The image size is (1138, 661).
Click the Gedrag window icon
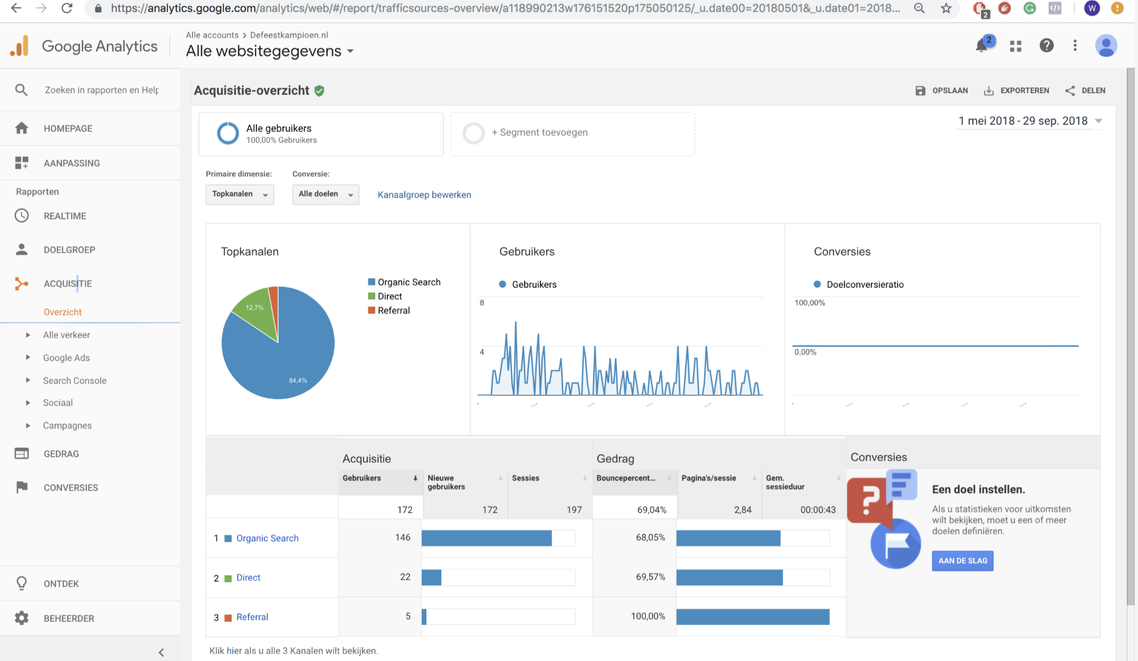pos(22,453)
